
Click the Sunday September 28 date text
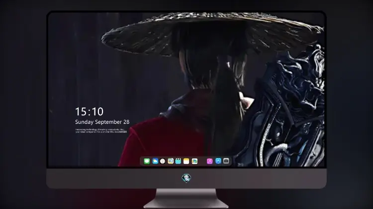point(102,122)
